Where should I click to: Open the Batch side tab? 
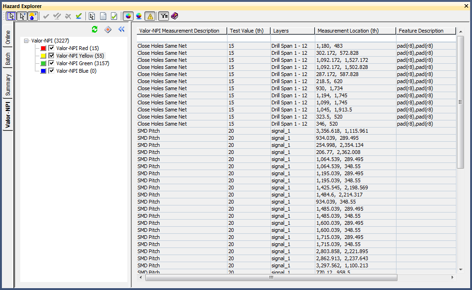(8, 59)
